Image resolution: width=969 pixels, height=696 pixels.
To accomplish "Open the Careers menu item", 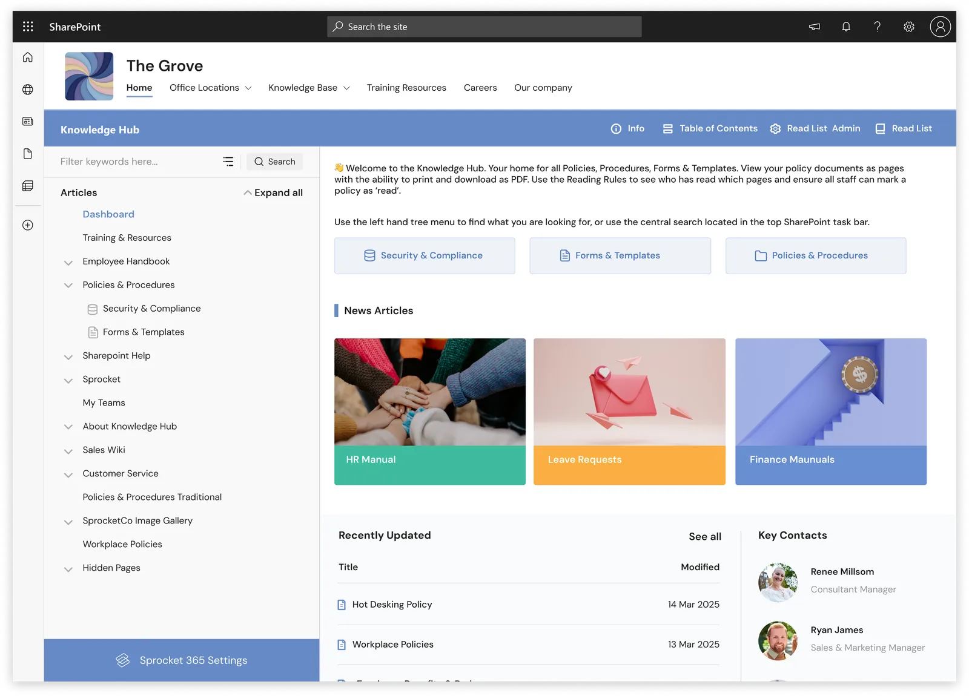I will 480,88.
